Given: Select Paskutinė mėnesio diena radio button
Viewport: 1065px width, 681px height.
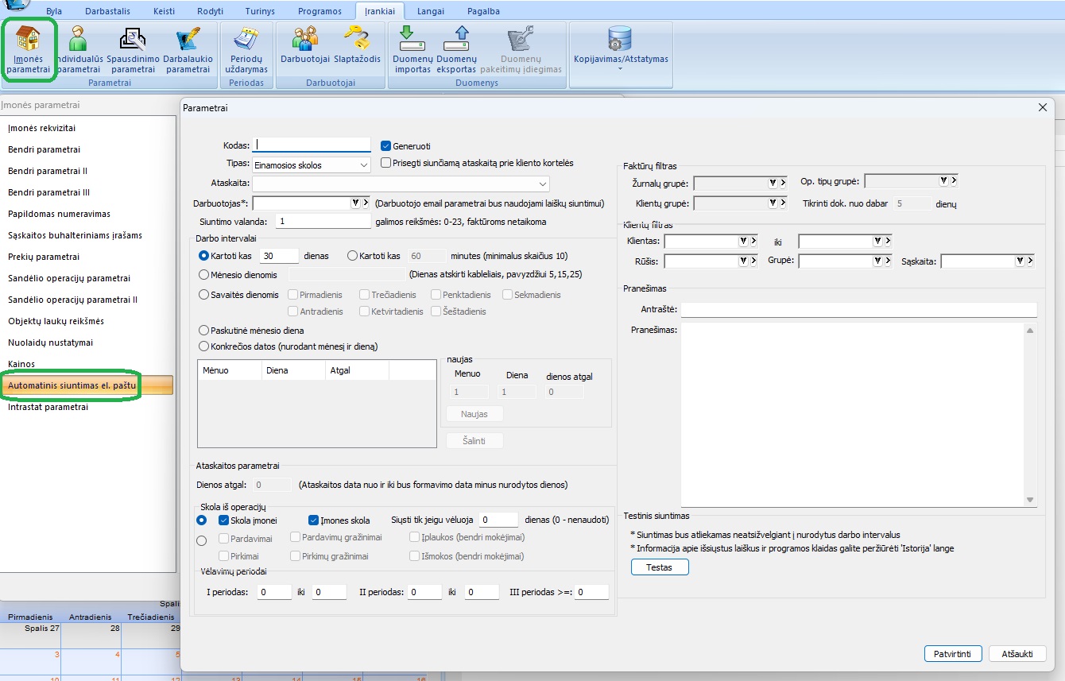Looking at the screenshot, I should pyautogui.click(x=203, y=331).
